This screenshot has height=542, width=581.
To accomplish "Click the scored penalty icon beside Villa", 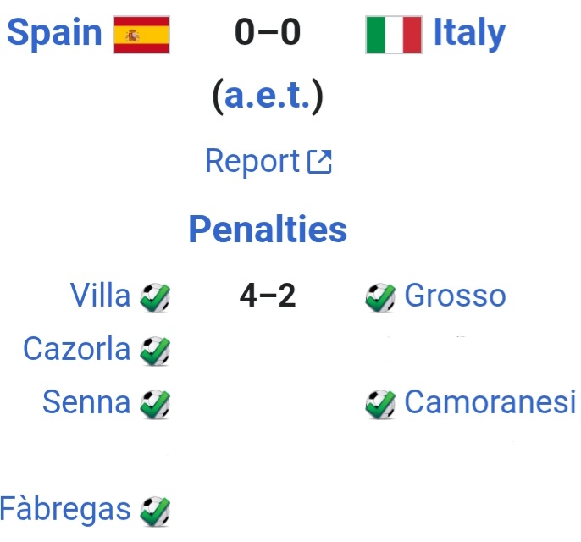I will tap(155, 297).
